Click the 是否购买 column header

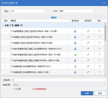(x=88, y=21)
